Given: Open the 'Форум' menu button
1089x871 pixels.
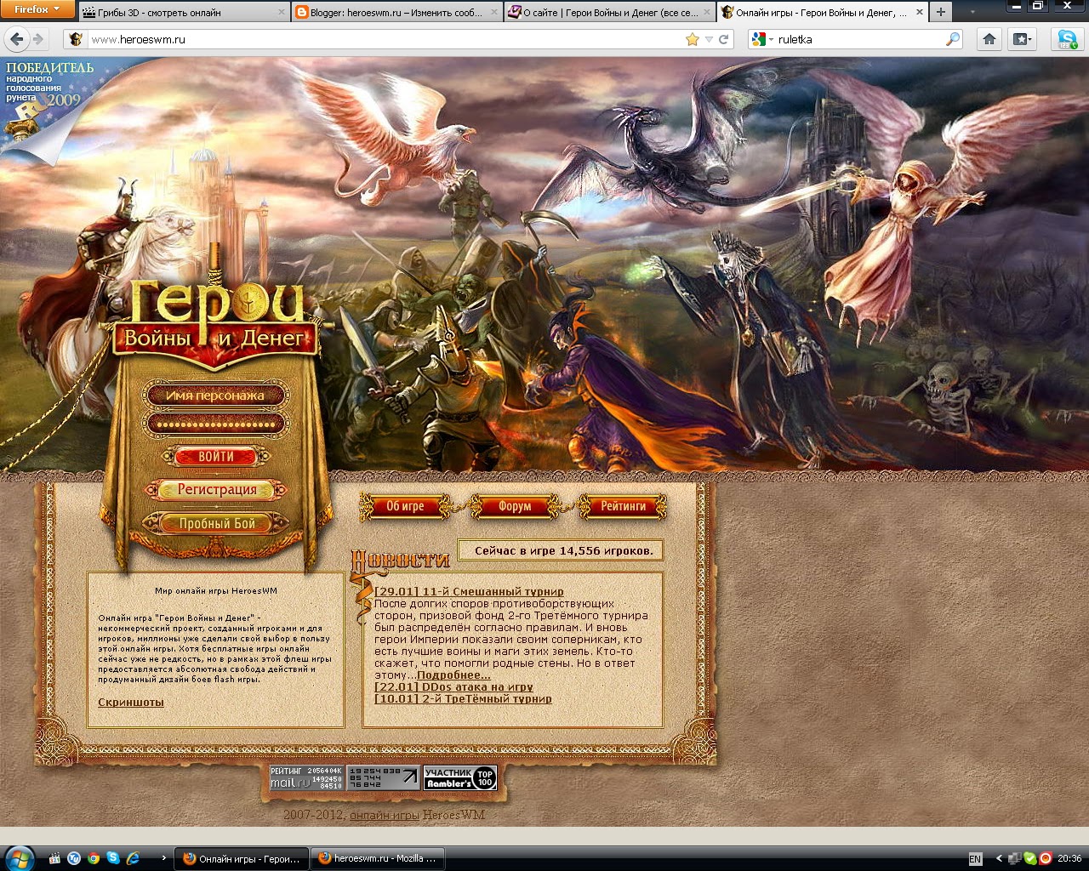Looking at the screenshot, I should click(x=514, y=506).
